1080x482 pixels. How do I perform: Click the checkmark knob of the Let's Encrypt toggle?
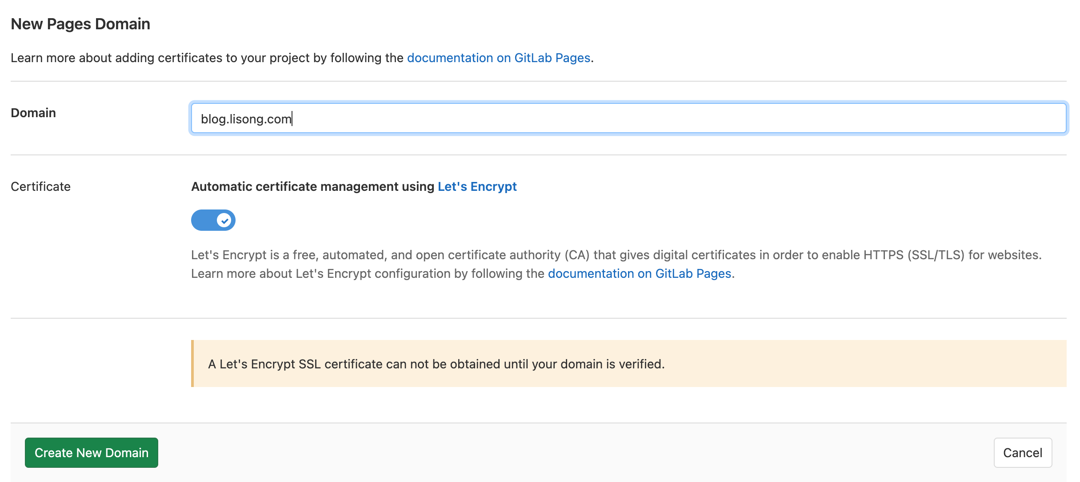pos(224,220)
